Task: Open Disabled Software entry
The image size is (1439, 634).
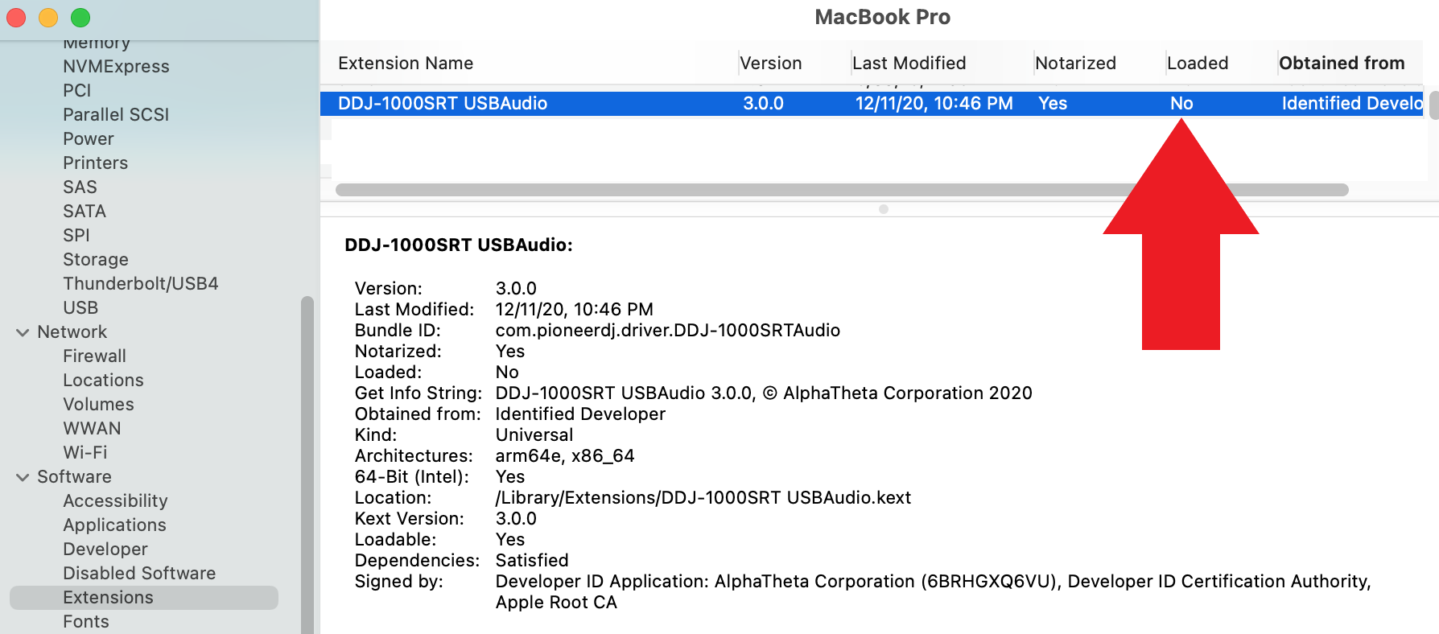Action: click(x=139, y=574)
